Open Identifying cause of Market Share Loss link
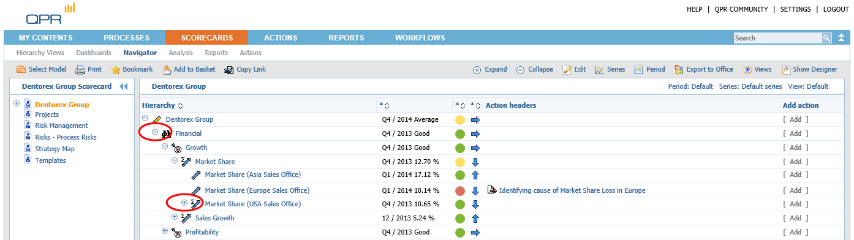This screenshot has height=240, width=854. tap(572, 190)
